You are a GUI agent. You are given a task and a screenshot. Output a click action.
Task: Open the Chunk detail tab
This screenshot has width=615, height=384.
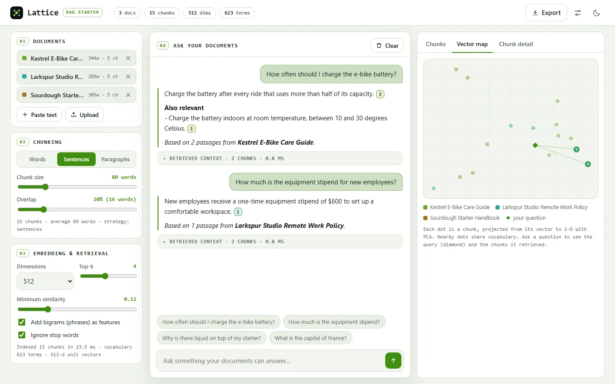pos(516,44)
